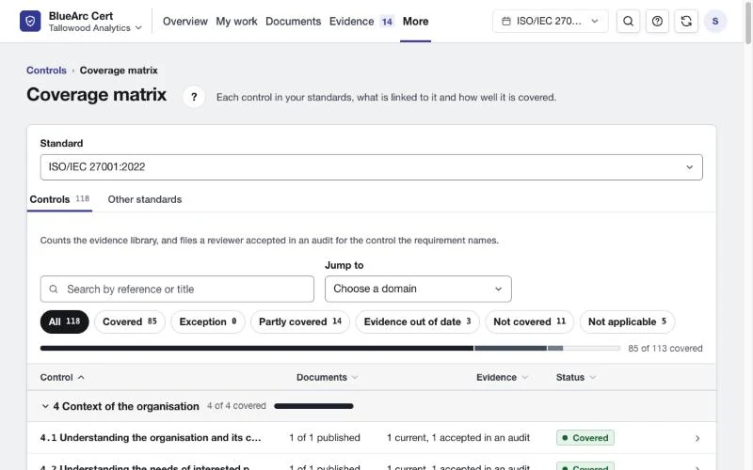The height and width of the screenshot is (470, 753).
Task: Sort by Status column header
Action: 576,378
